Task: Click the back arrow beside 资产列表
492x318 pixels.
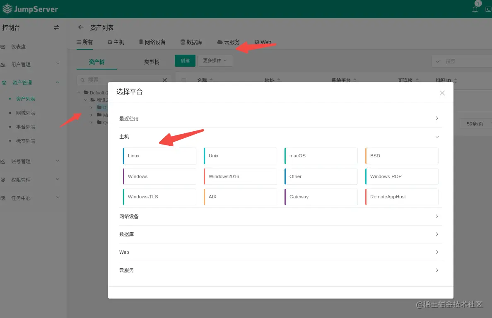Action: [81, 27]
